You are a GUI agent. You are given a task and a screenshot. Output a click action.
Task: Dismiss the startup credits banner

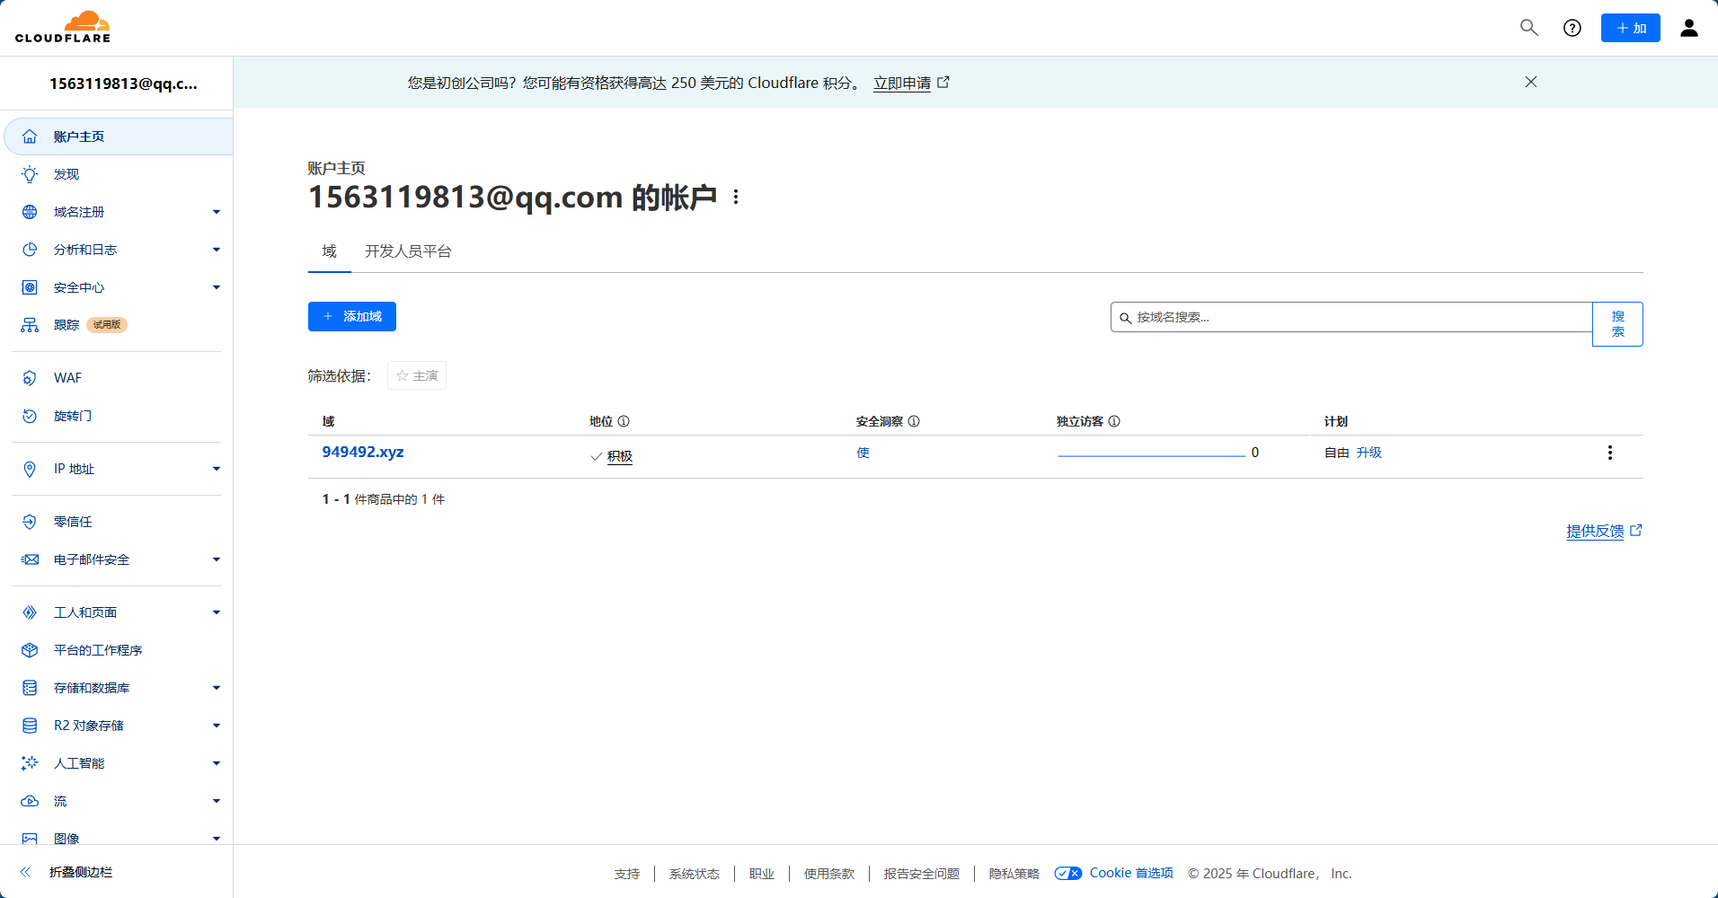1530,82
